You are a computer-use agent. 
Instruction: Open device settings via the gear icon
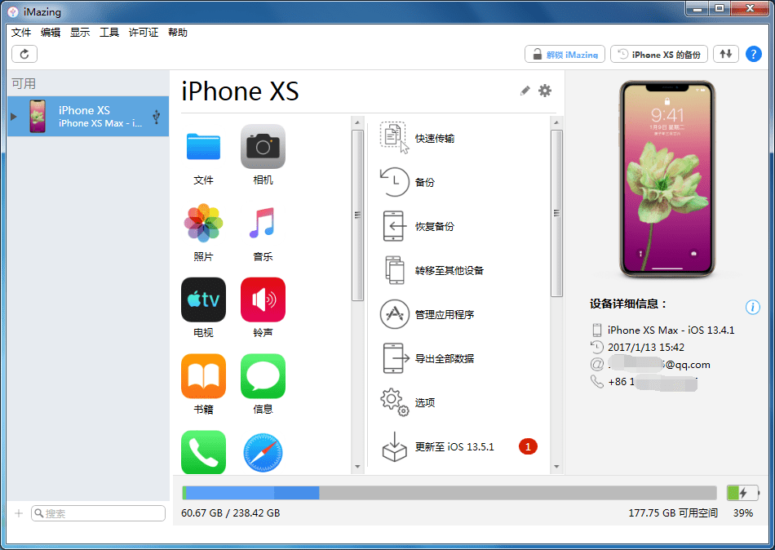544,91
